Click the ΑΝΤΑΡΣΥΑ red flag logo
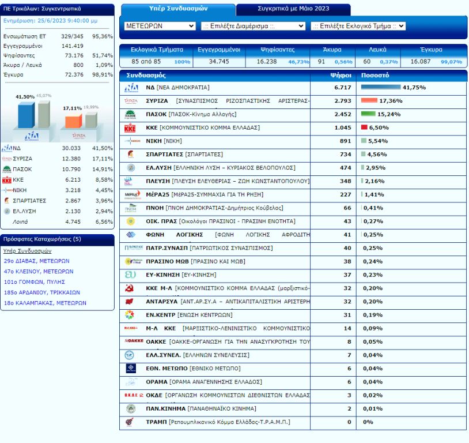 coord(129,301)
